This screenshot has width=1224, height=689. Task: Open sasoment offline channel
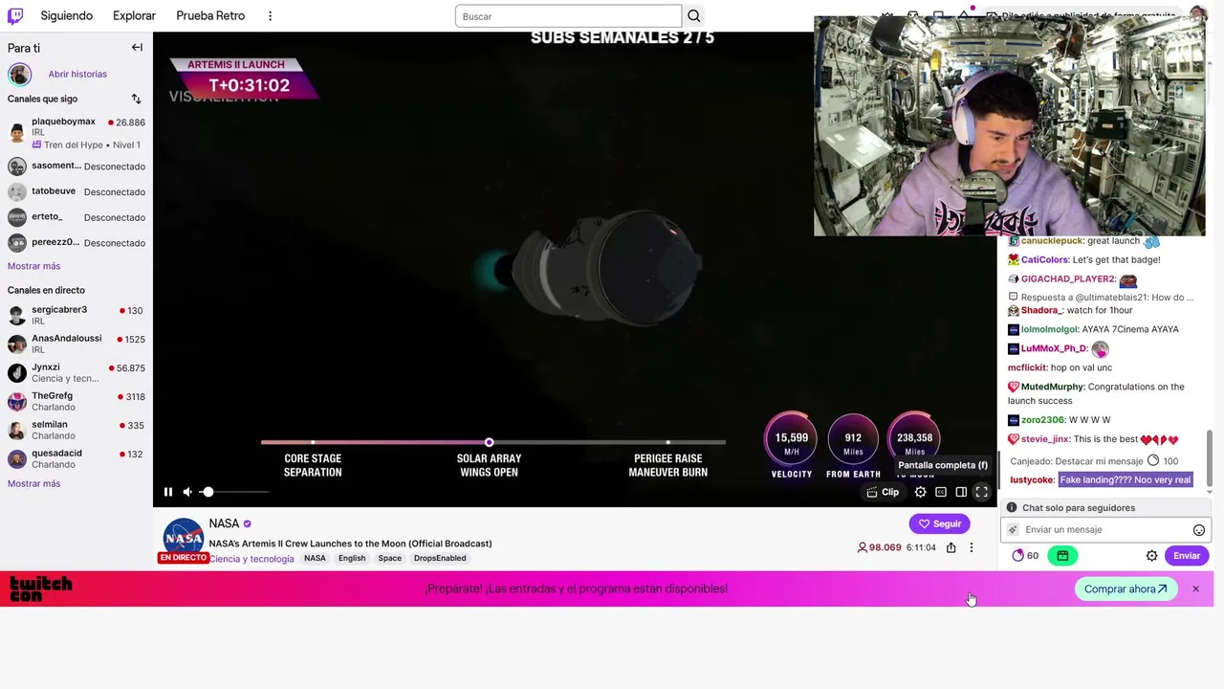[76, 167]
